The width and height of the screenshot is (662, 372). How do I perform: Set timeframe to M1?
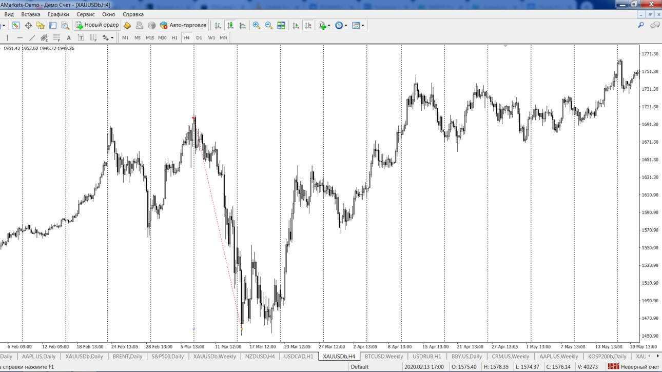125,37
